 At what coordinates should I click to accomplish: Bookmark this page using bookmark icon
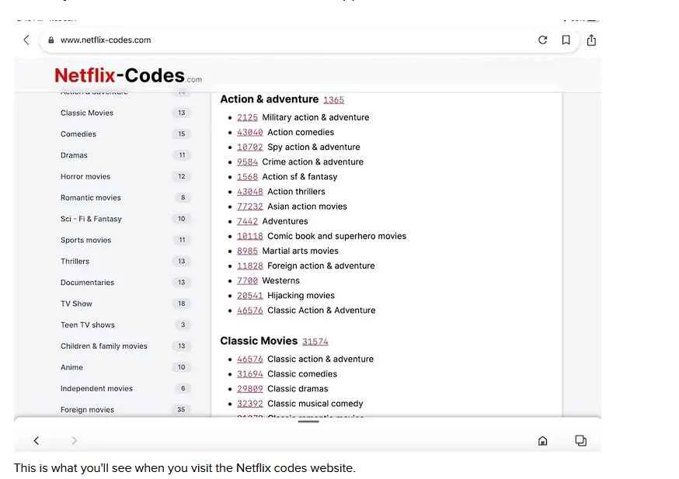click(566, 40)
